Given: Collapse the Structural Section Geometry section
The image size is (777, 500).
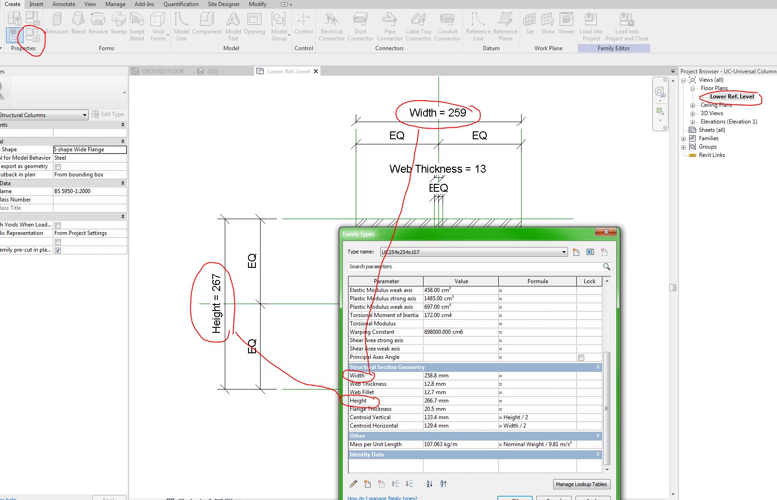Looking at the screenshot, I should click(598, 367).
